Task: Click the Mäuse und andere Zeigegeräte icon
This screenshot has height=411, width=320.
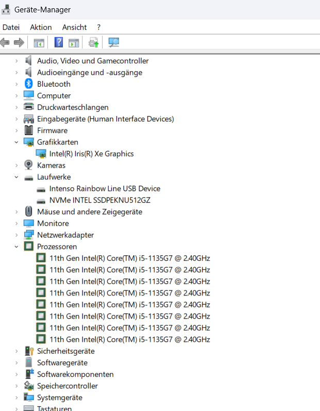Action: tap(28, 211)
